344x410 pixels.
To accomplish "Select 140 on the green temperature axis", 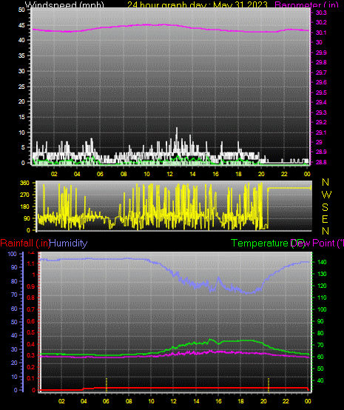I will coord(322,262).
